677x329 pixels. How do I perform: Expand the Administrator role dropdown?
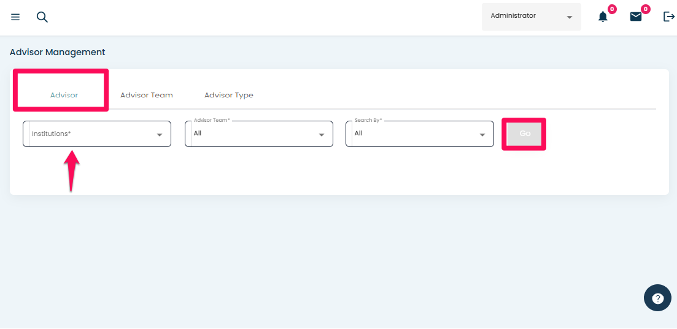coord(531,17)
